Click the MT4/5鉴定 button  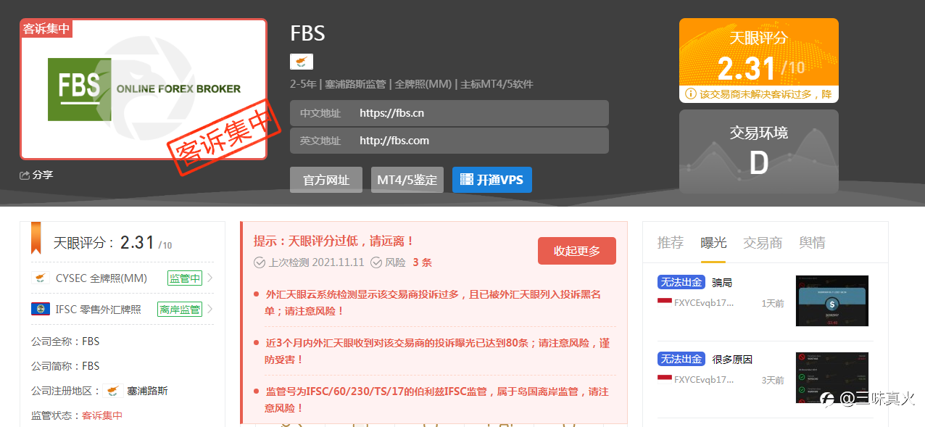pyautogui.click(x=407, y=180)
